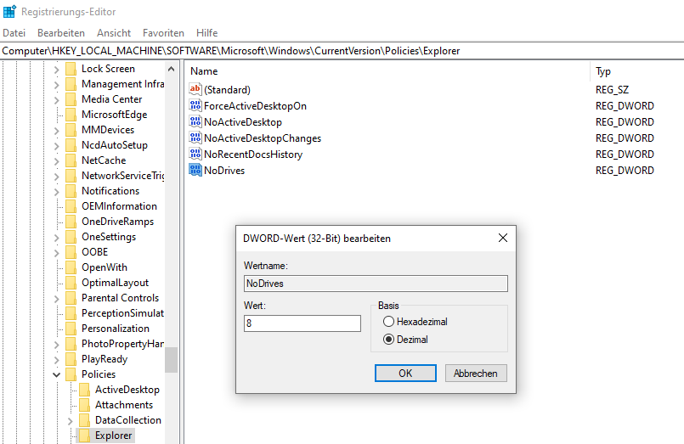This screenshot has height=444, width=684.
Task: Open the Hilfe menu
Action: (206, 33)
